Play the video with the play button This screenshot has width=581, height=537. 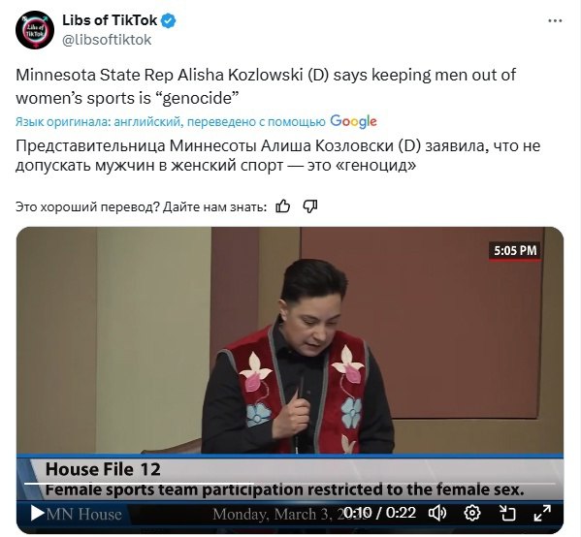coord(37,514)
